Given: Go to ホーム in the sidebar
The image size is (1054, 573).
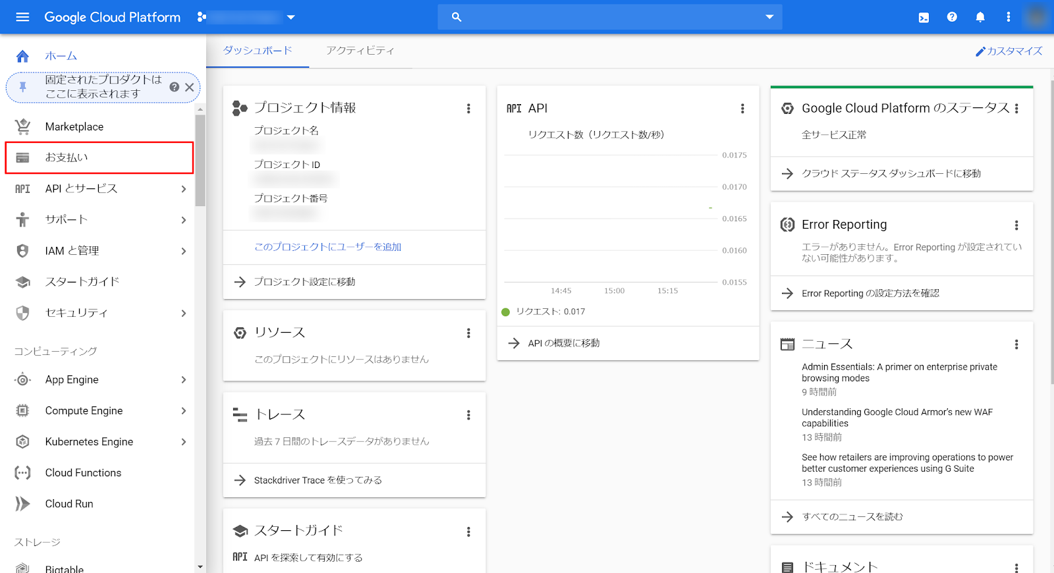Looking at the screenshot, I should point(61,56).
